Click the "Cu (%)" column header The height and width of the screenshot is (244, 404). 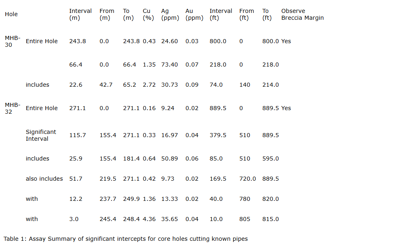click(x=148, y=15)
